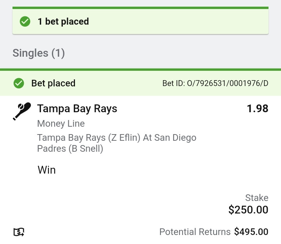Click the green checkmark next to "Bet placed"
This screenshot has width=281, height=244.
click(x=18, y=83)
